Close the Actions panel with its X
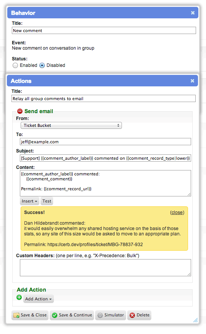Image resolution: width=206 pixels, height=334 pixels. coord(192,81)
